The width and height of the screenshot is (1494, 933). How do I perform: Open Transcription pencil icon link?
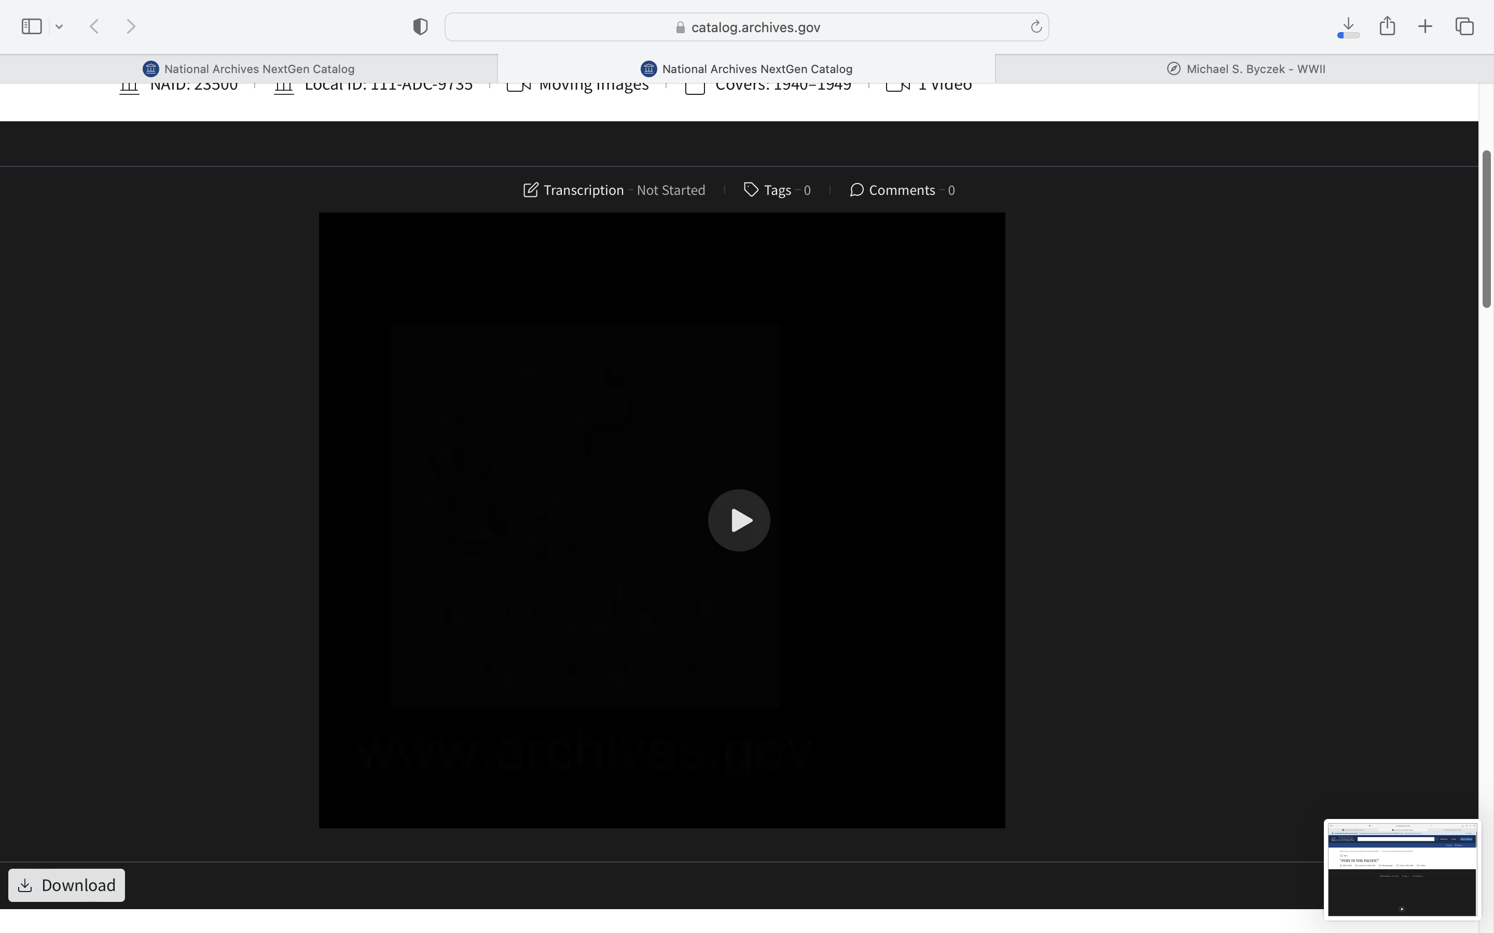click(x=574, y=190)
